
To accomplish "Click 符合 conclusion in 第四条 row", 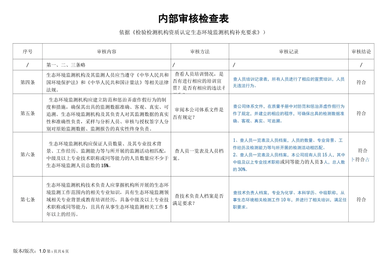I will click(361, 82).
